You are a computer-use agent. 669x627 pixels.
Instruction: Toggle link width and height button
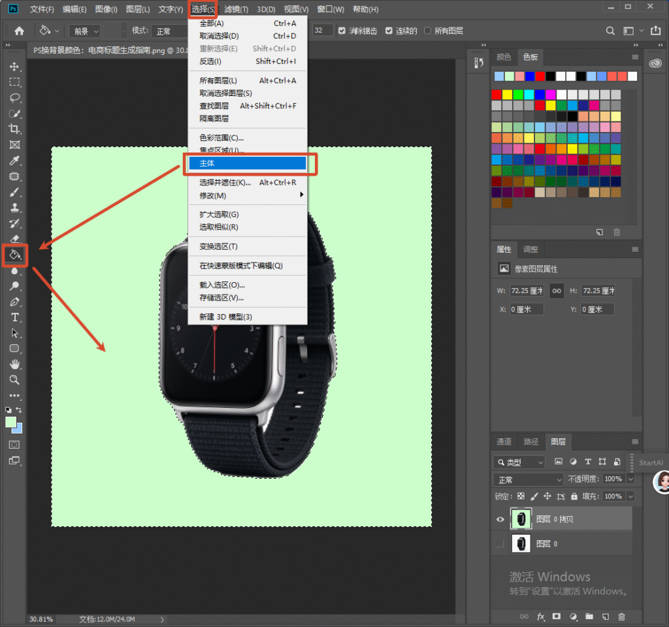click(557, 291)
